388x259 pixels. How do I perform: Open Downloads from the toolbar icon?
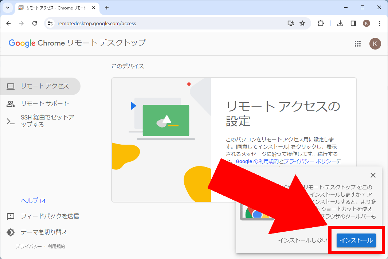pyautogui.click(x=340, y=23)
